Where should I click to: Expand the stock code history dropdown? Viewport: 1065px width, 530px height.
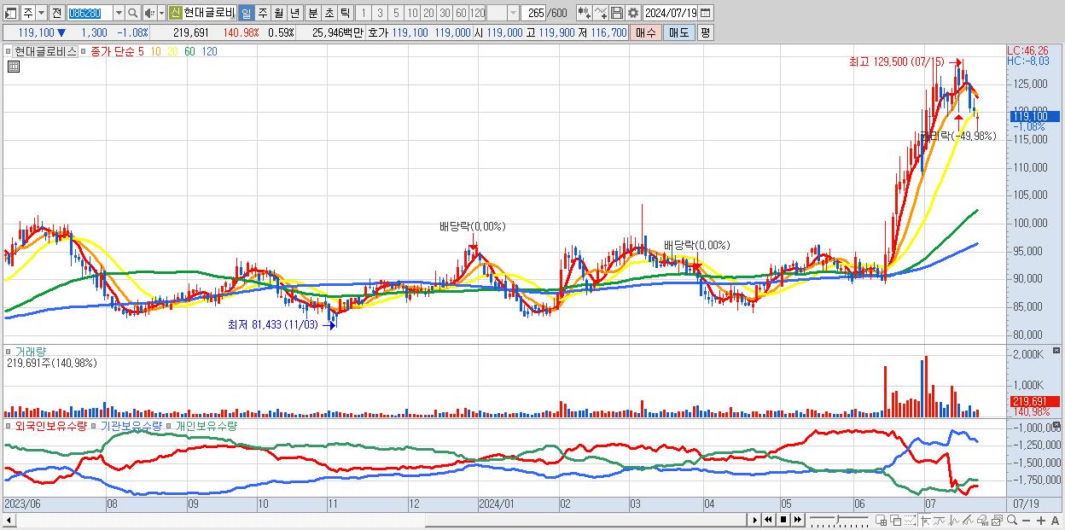click(x=119, y=14)
